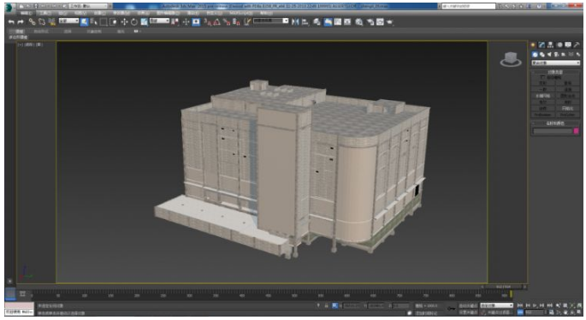Open the selection filter dropdown
This screenshot has width=586, height=320.
(68, 21)
